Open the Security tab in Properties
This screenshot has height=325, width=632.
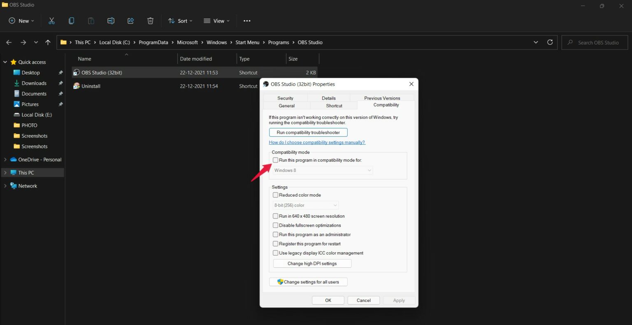[285, 98]
